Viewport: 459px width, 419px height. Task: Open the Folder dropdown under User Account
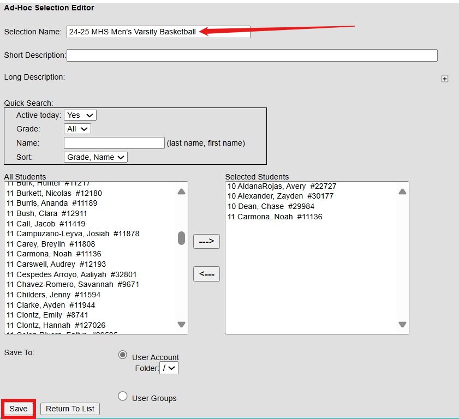(169, 368)
